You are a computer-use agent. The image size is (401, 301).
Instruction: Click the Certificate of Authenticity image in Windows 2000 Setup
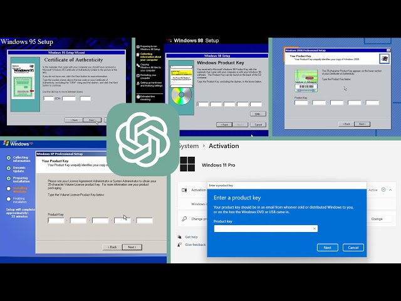[x=306, y=81]
